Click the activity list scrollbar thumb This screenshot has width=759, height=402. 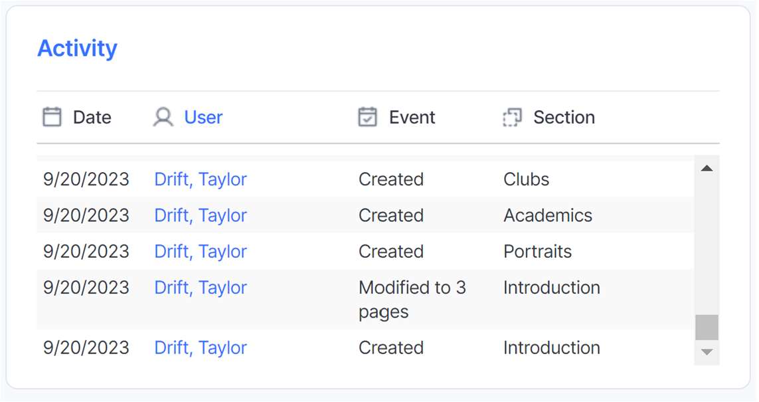pyautogui.click(x=707, y=328)
